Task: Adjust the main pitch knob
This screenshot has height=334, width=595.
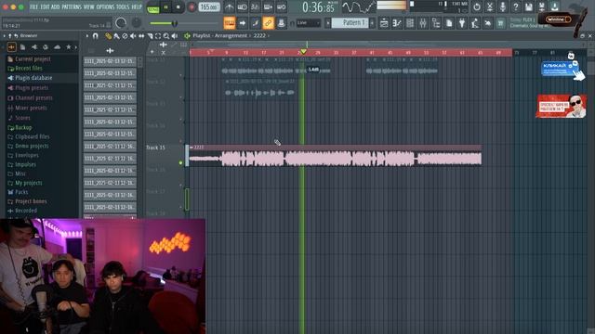Action: click(x=137, y=23)
